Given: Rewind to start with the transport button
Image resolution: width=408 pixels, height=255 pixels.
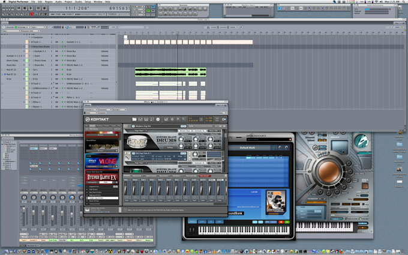Looking at the screenshot, I should point(19,8).
